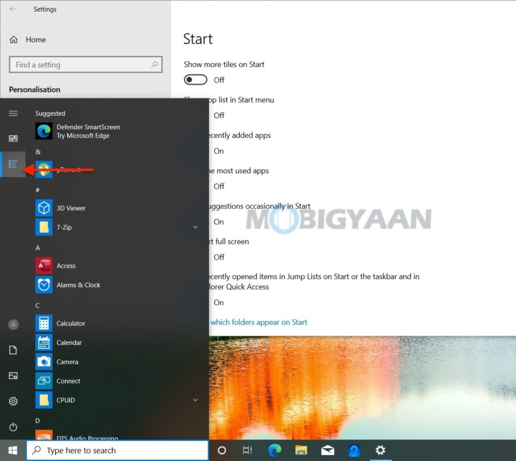Screen dimensions: 516x461
Task: Go to Home in Settings sidebar
Action: [35, 39]
